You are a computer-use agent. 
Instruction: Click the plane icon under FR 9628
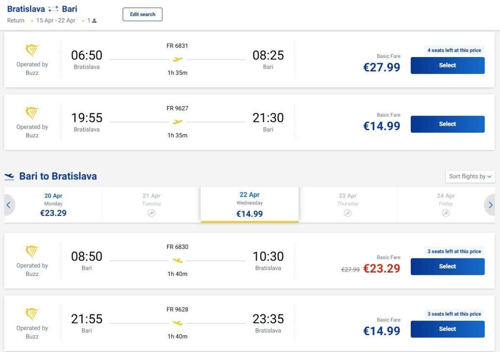point(178,323)
